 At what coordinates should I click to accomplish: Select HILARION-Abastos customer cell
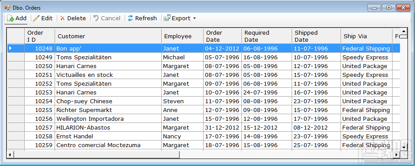[x=108, y=127]
